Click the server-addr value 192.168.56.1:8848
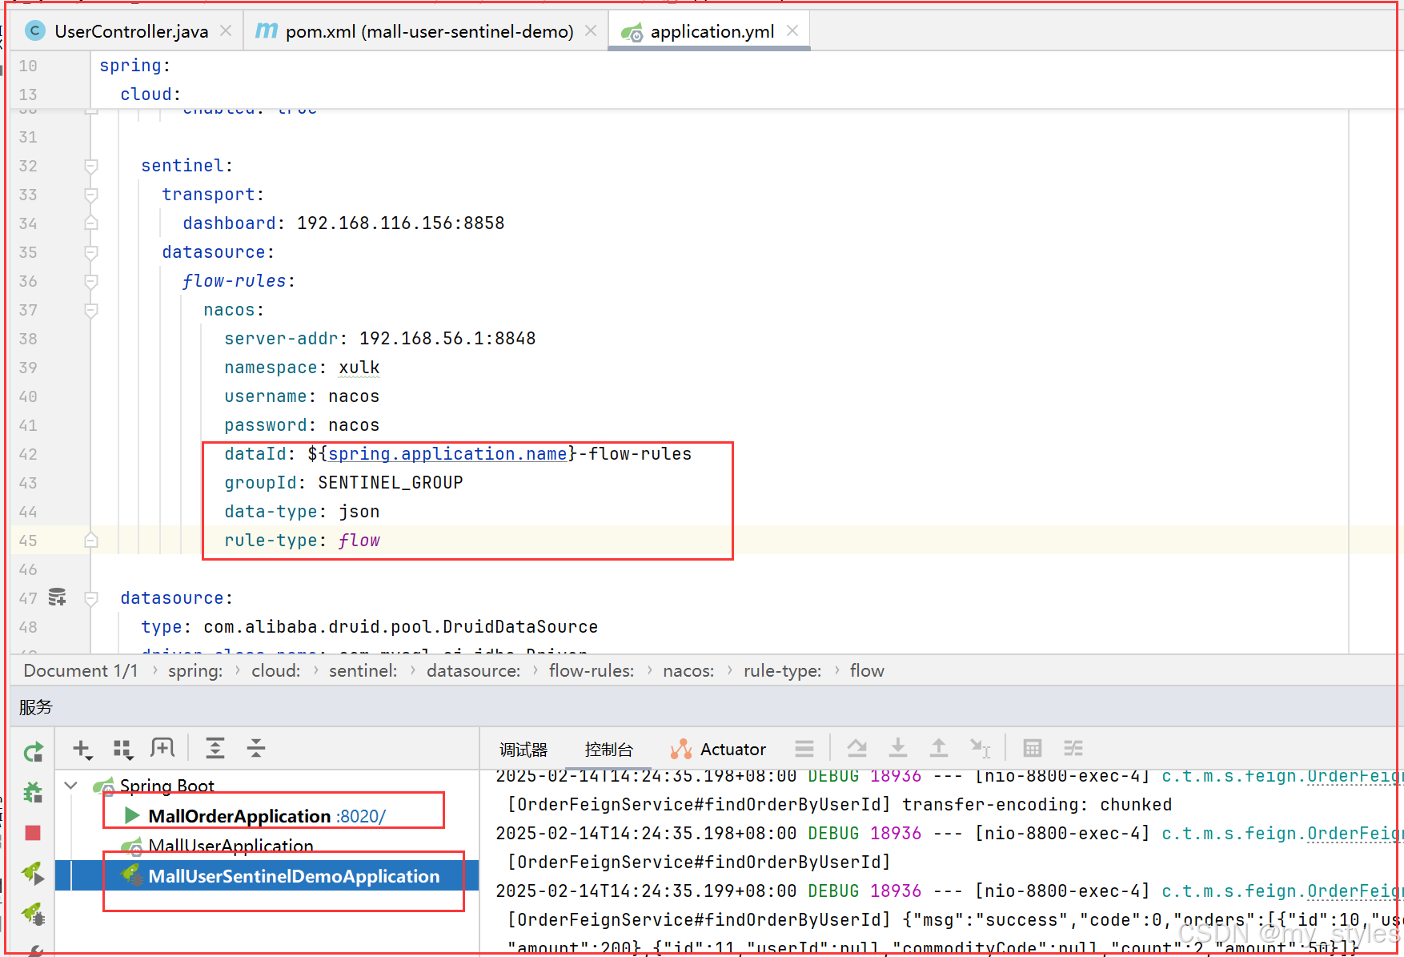Screen dimensions: 1404x957 pos(447,339)
